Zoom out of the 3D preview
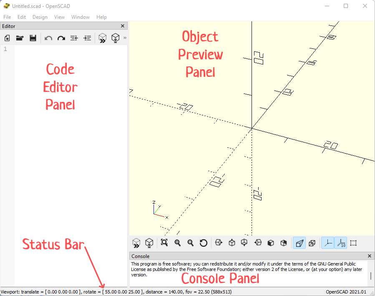This screenshot has width=375, height=296. 190,243
